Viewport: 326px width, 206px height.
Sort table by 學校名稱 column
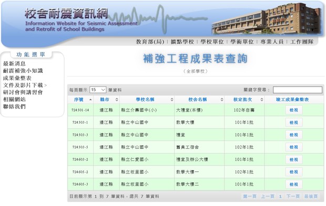pos(147,100)
